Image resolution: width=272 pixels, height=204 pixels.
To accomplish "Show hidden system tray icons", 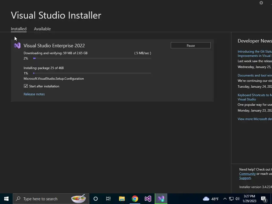I will [225, 199].
